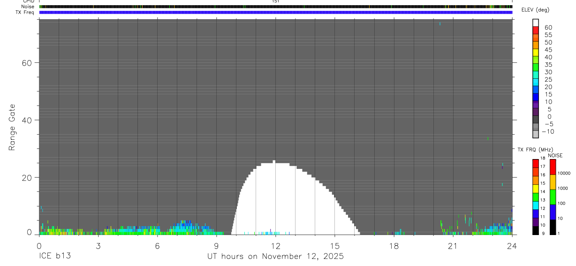The width and height of the screenshot is (576, 266).
Task: Click the hour 15 tick label on the x-axis
Action: coord(334,245)
